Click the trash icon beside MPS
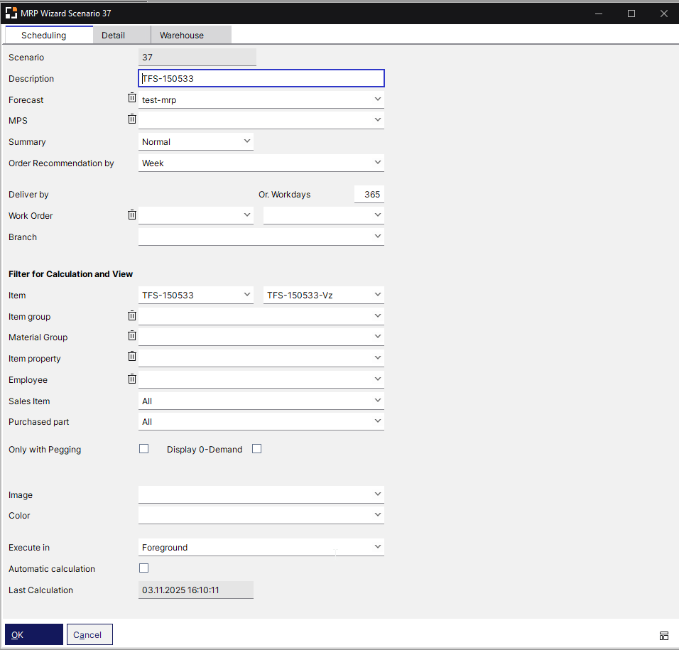 pyautogui.click(x=131, y=119)
